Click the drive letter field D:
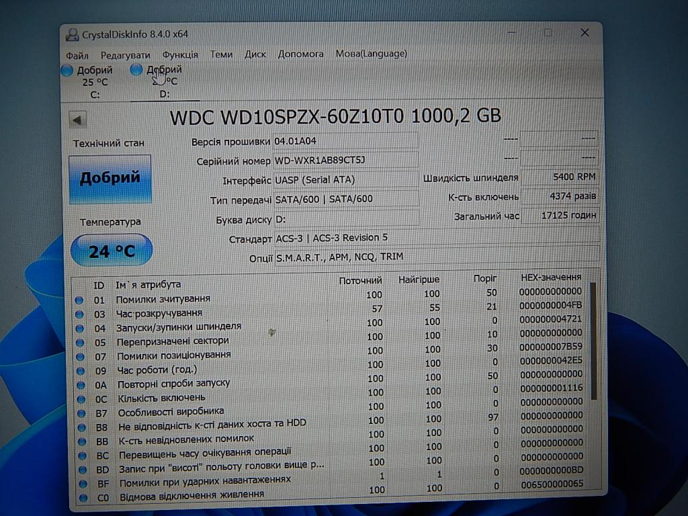This screenshot has width=688, height=516. tap(346, 219)
